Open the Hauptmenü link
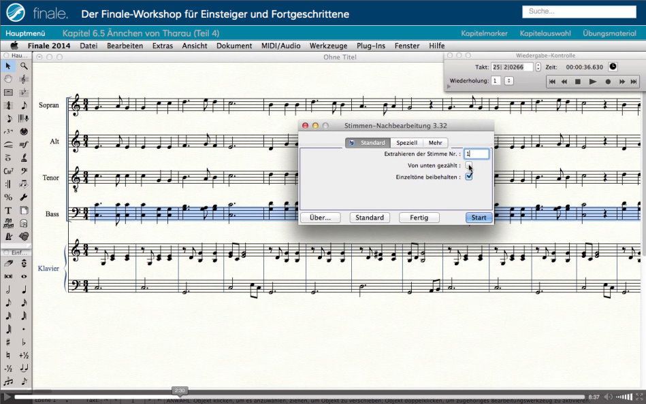The image size is (646, 404). 25,33
